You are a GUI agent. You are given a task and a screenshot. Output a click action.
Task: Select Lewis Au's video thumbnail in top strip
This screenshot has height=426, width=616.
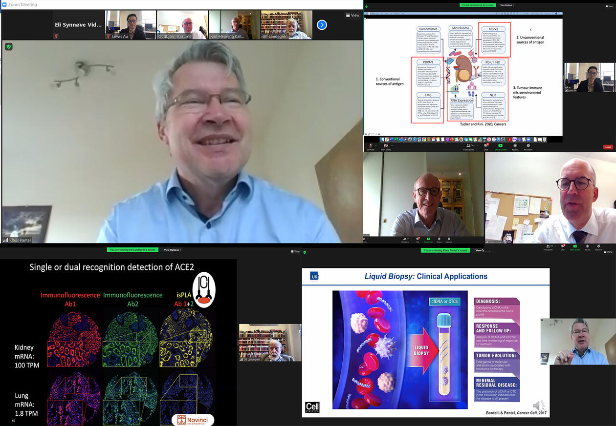click(131, 24)
